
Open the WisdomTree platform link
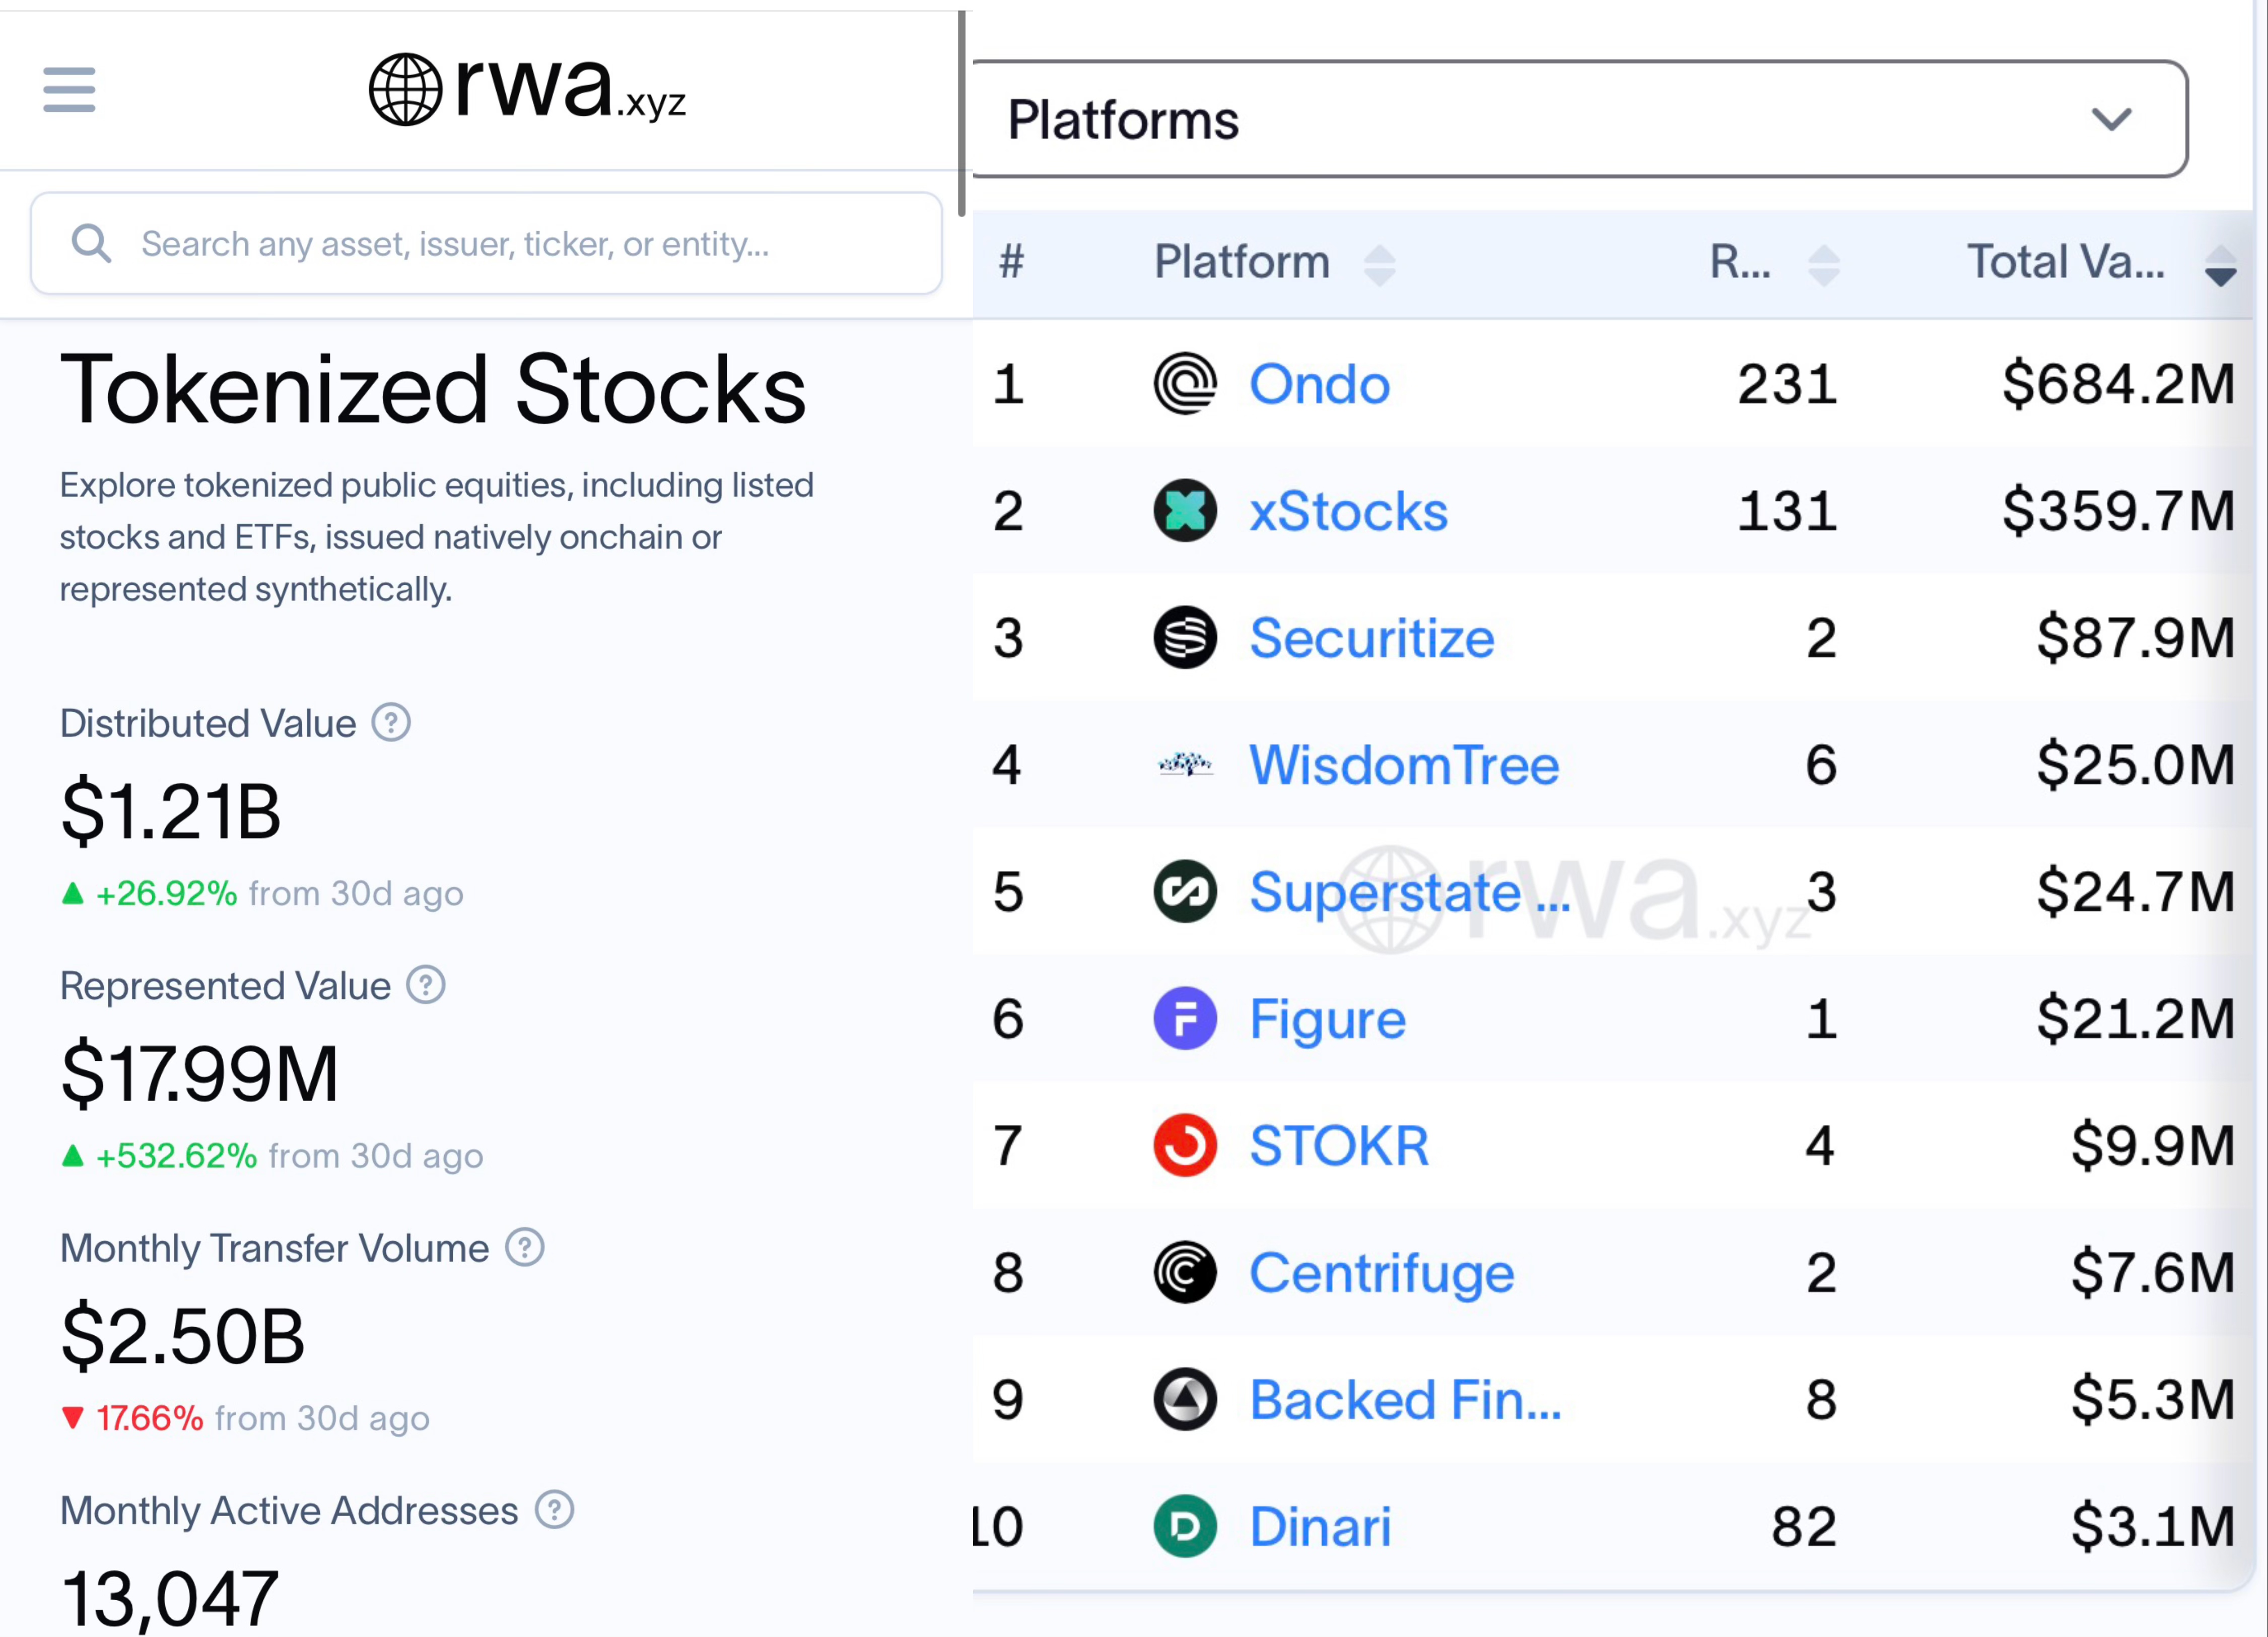tap(1404, 765)
